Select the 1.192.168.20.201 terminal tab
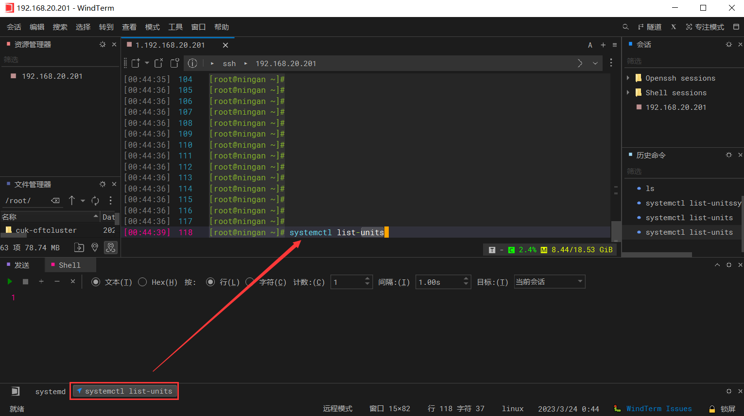The width and height of the screenshot is (744, 416). (x=170, y=45)
